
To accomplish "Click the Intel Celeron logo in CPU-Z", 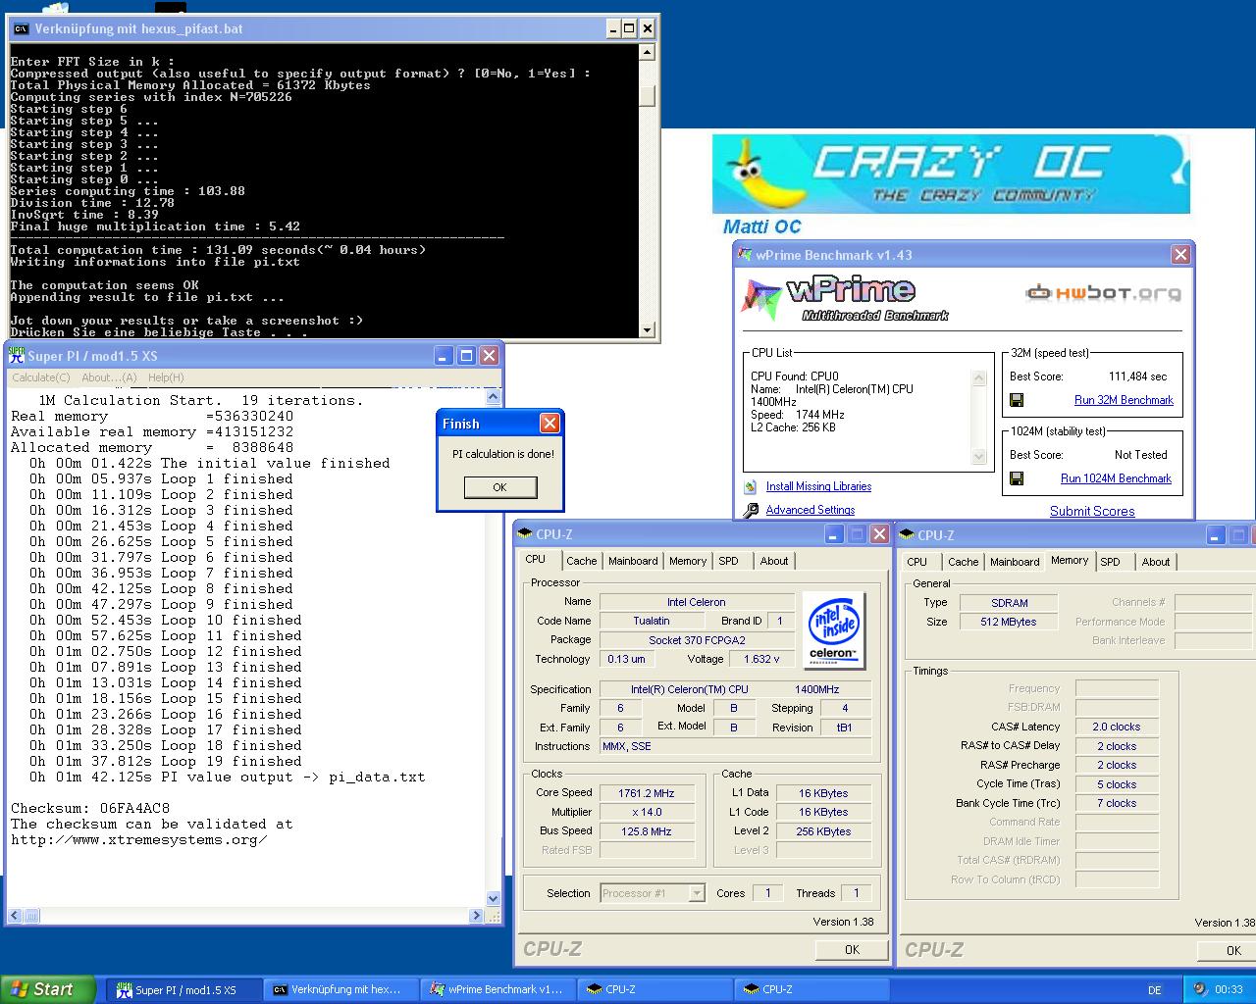I will 833,630.
